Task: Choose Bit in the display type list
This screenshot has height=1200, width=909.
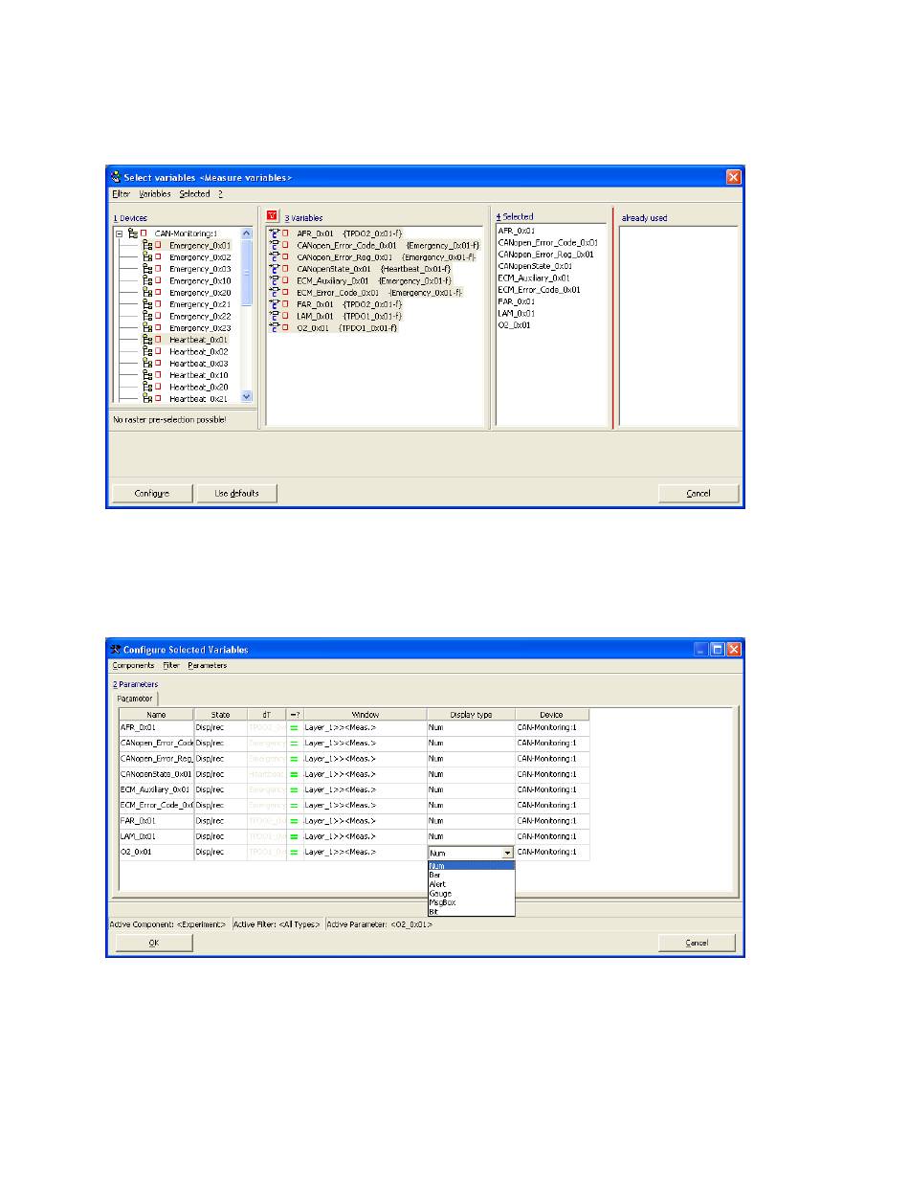Action: point(471,911)
